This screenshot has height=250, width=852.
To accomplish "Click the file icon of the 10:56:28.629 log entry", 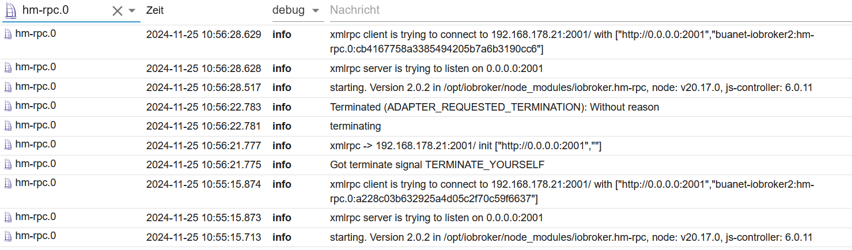I will pos(8,34).
